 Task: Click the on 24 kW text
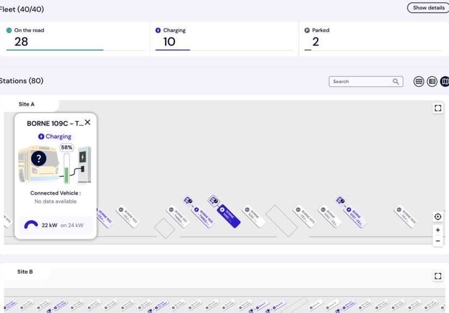click(x=72, y=225)
